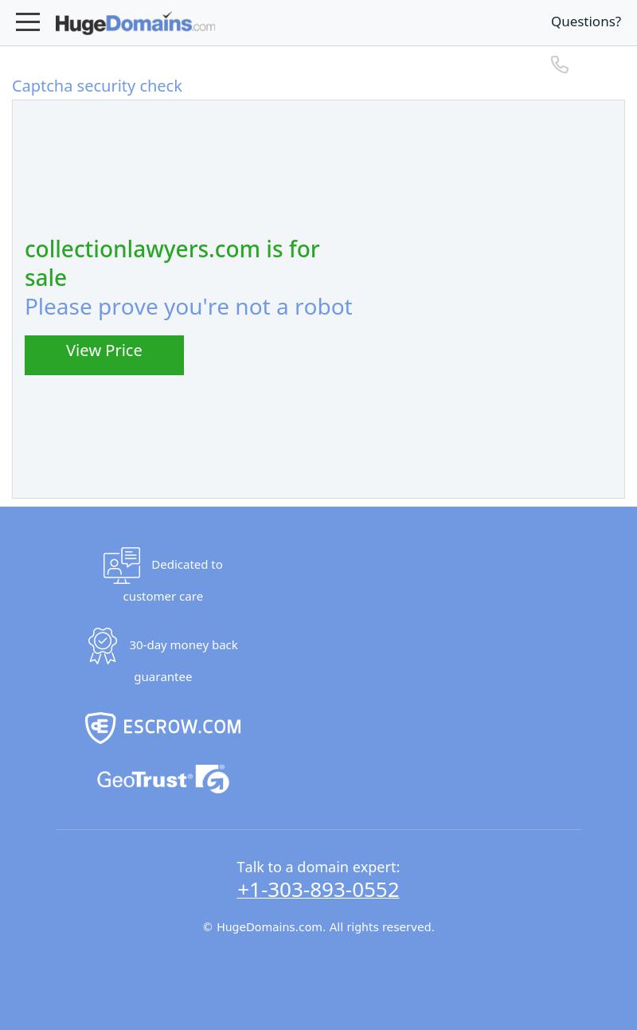Click the customer care chat icon
Image resolution: width=637 pixels, height=1030 pixels.
[122, 566]
